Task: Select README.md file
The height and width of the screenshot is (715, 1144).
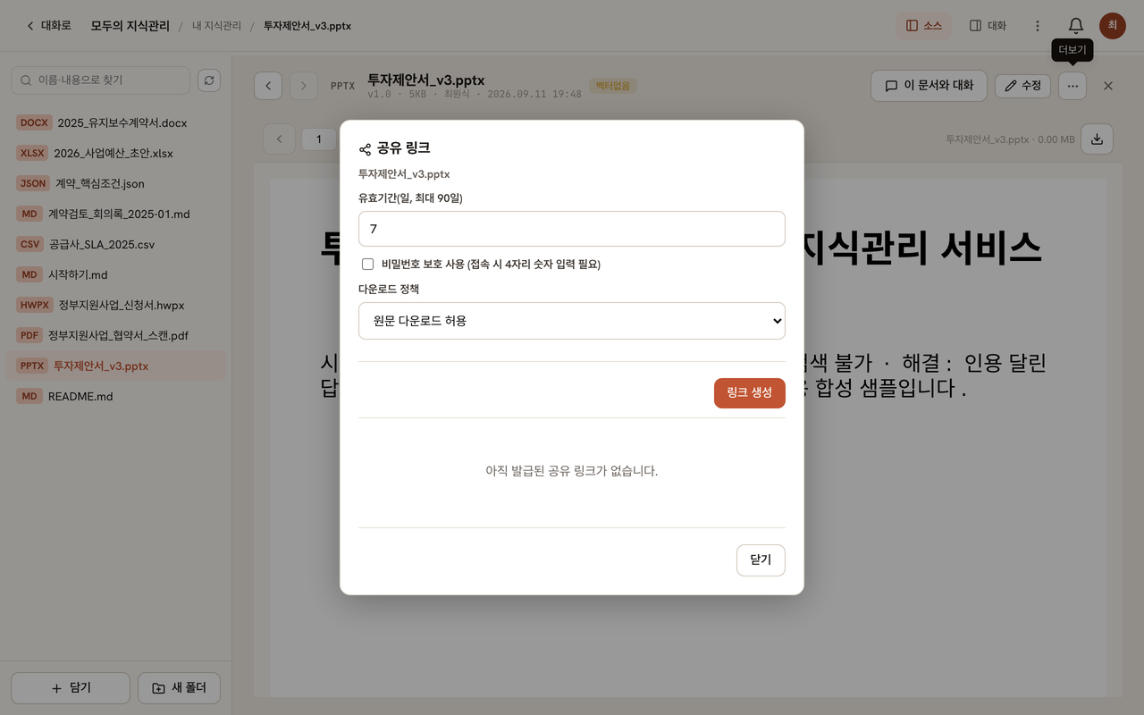Action: (x=115, y=397)
